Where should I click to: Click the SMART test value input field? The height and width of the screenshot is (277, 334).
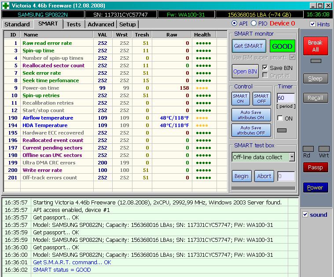click(286, 176)
